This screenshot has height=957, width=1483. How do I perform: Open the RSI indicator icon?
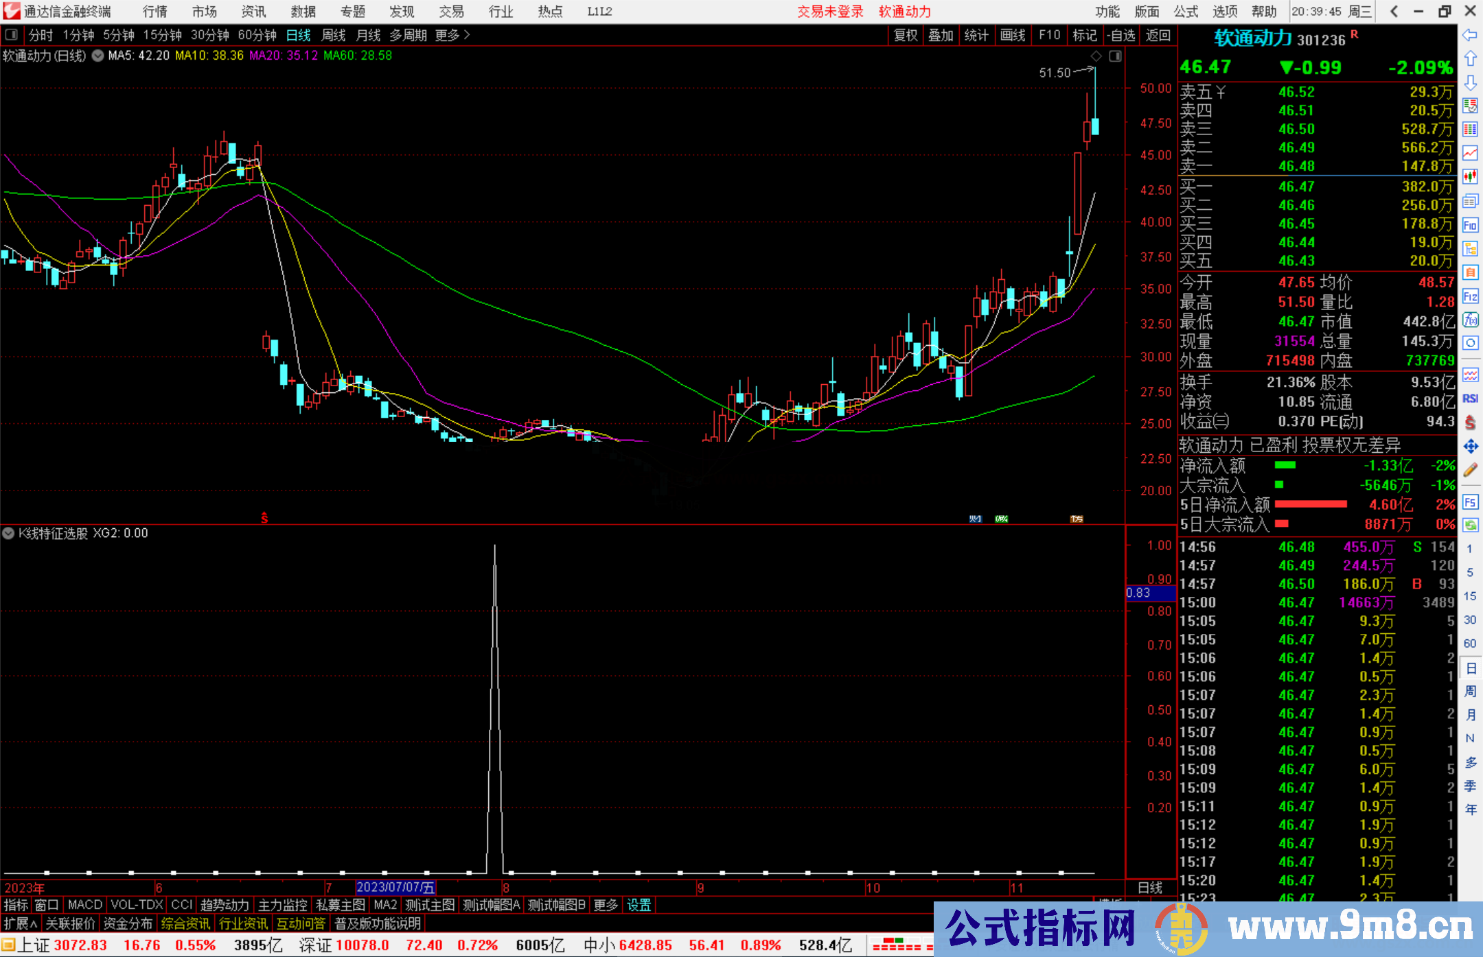tap(1470, 399)
